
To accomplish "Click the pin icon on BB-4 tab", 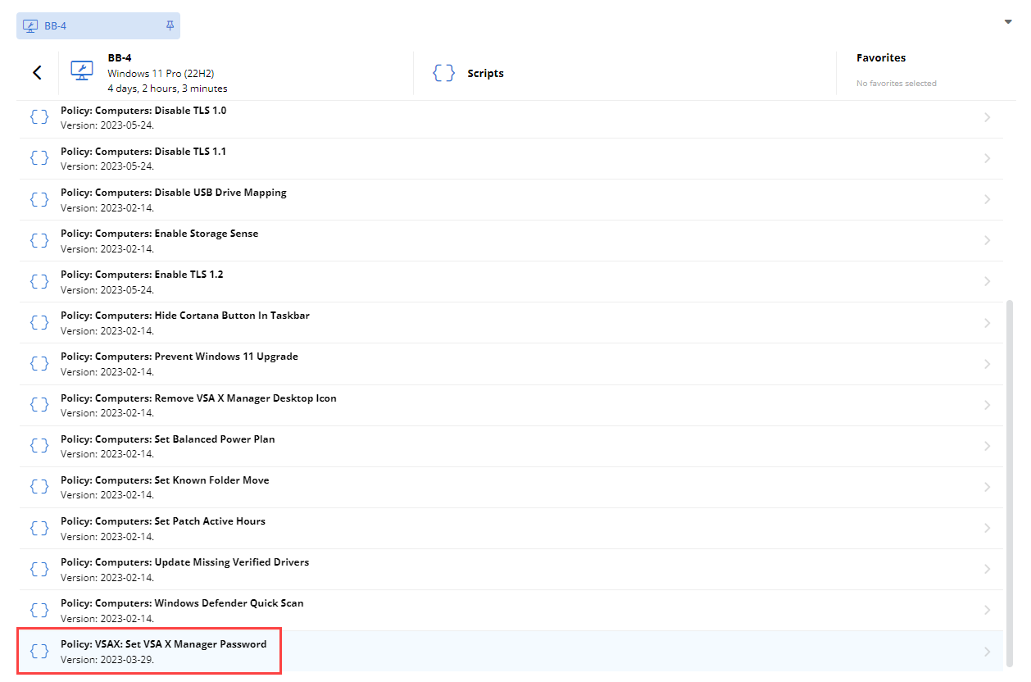I will [170, 25].
